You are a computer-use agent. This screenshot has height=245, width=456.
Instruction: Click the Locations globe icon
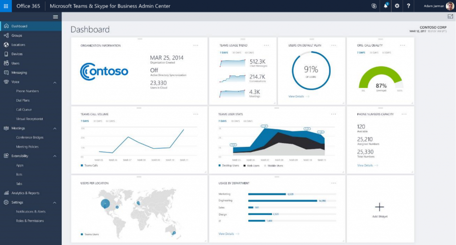coord(6,45)
